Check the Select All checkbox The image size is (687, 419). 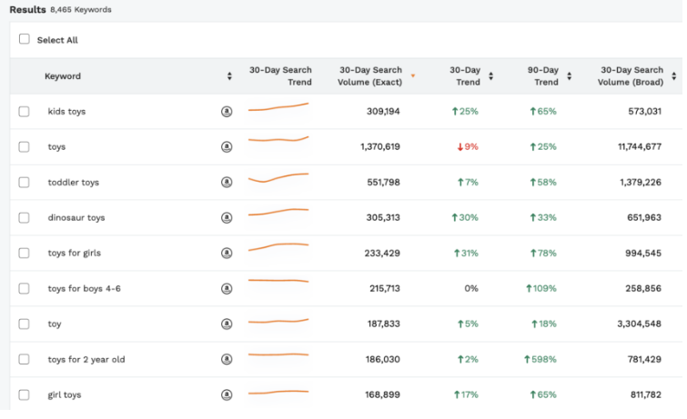point(25,39)
